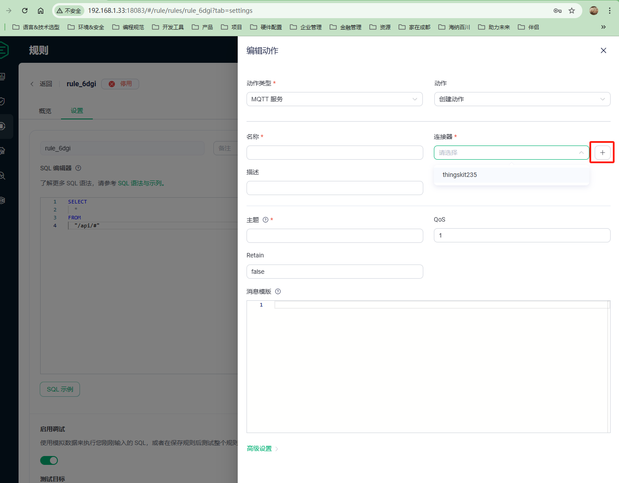Click the browser bookmark star icon
This screenshot has height=483, width=619.
click(572, 11)
